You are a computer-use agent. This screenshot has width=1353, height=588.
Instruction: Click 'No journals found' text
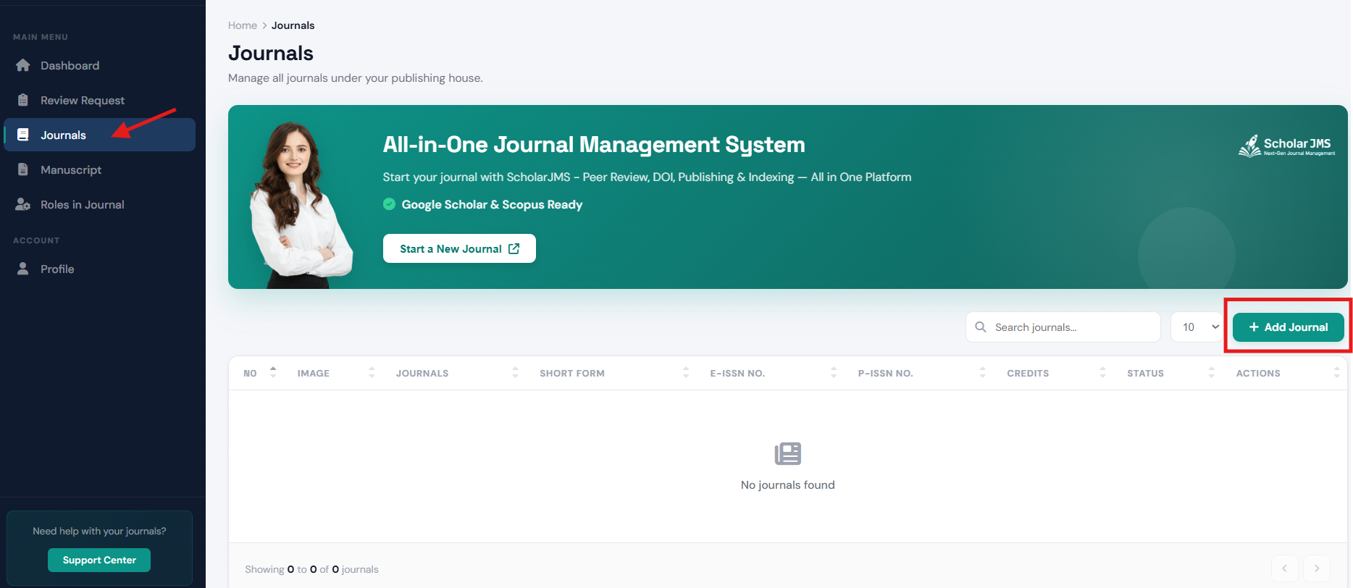click(788, 485)
